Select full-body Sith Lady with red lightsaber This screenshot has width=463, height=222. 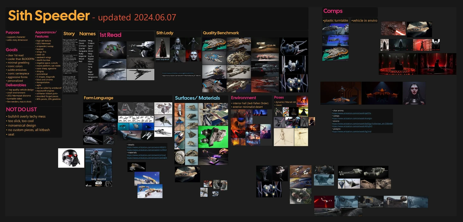tap(162, 48)
